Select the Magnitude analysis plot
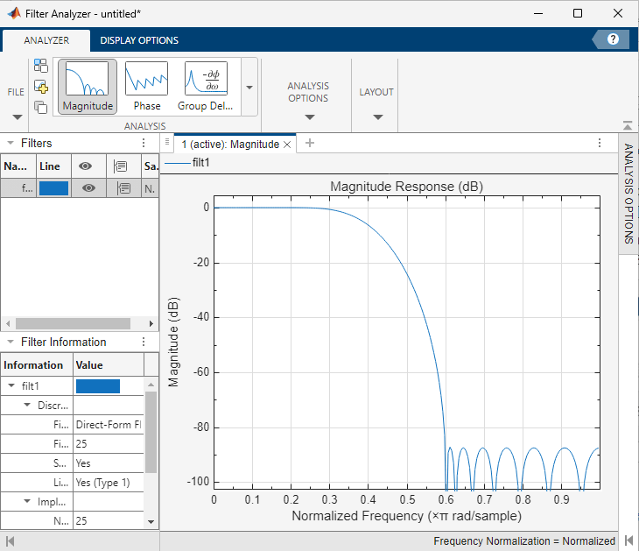Screen dimensions: 639x551 [x=87, y=86]
